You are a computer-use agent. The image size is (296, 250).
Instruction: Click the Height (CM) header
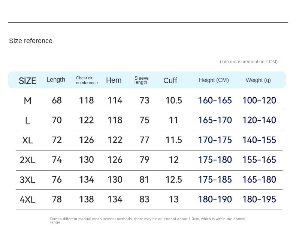(214, 80)
